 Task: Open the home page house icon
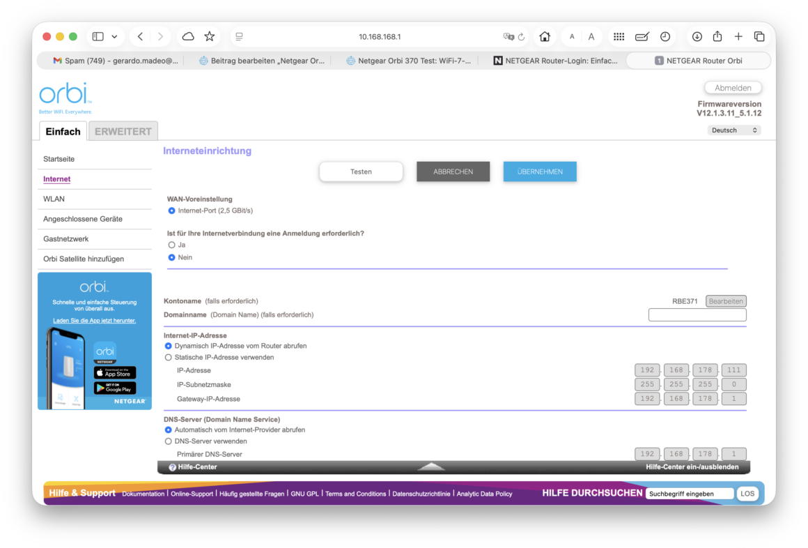coord(545,37)
